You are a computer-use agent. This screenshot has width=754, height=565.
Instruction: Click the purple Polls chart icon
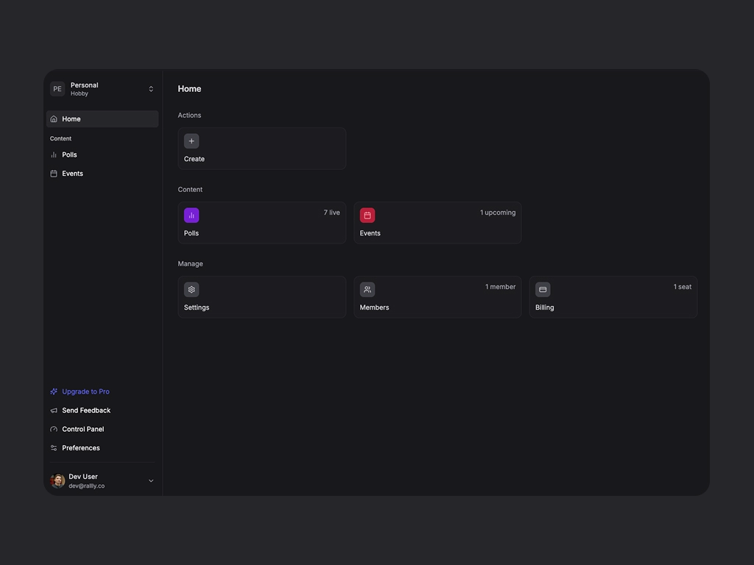tap(191, 216)
